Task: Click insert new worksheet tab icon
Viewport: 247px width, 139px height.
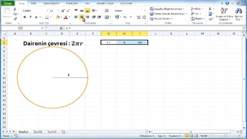Action: point(63,132)
